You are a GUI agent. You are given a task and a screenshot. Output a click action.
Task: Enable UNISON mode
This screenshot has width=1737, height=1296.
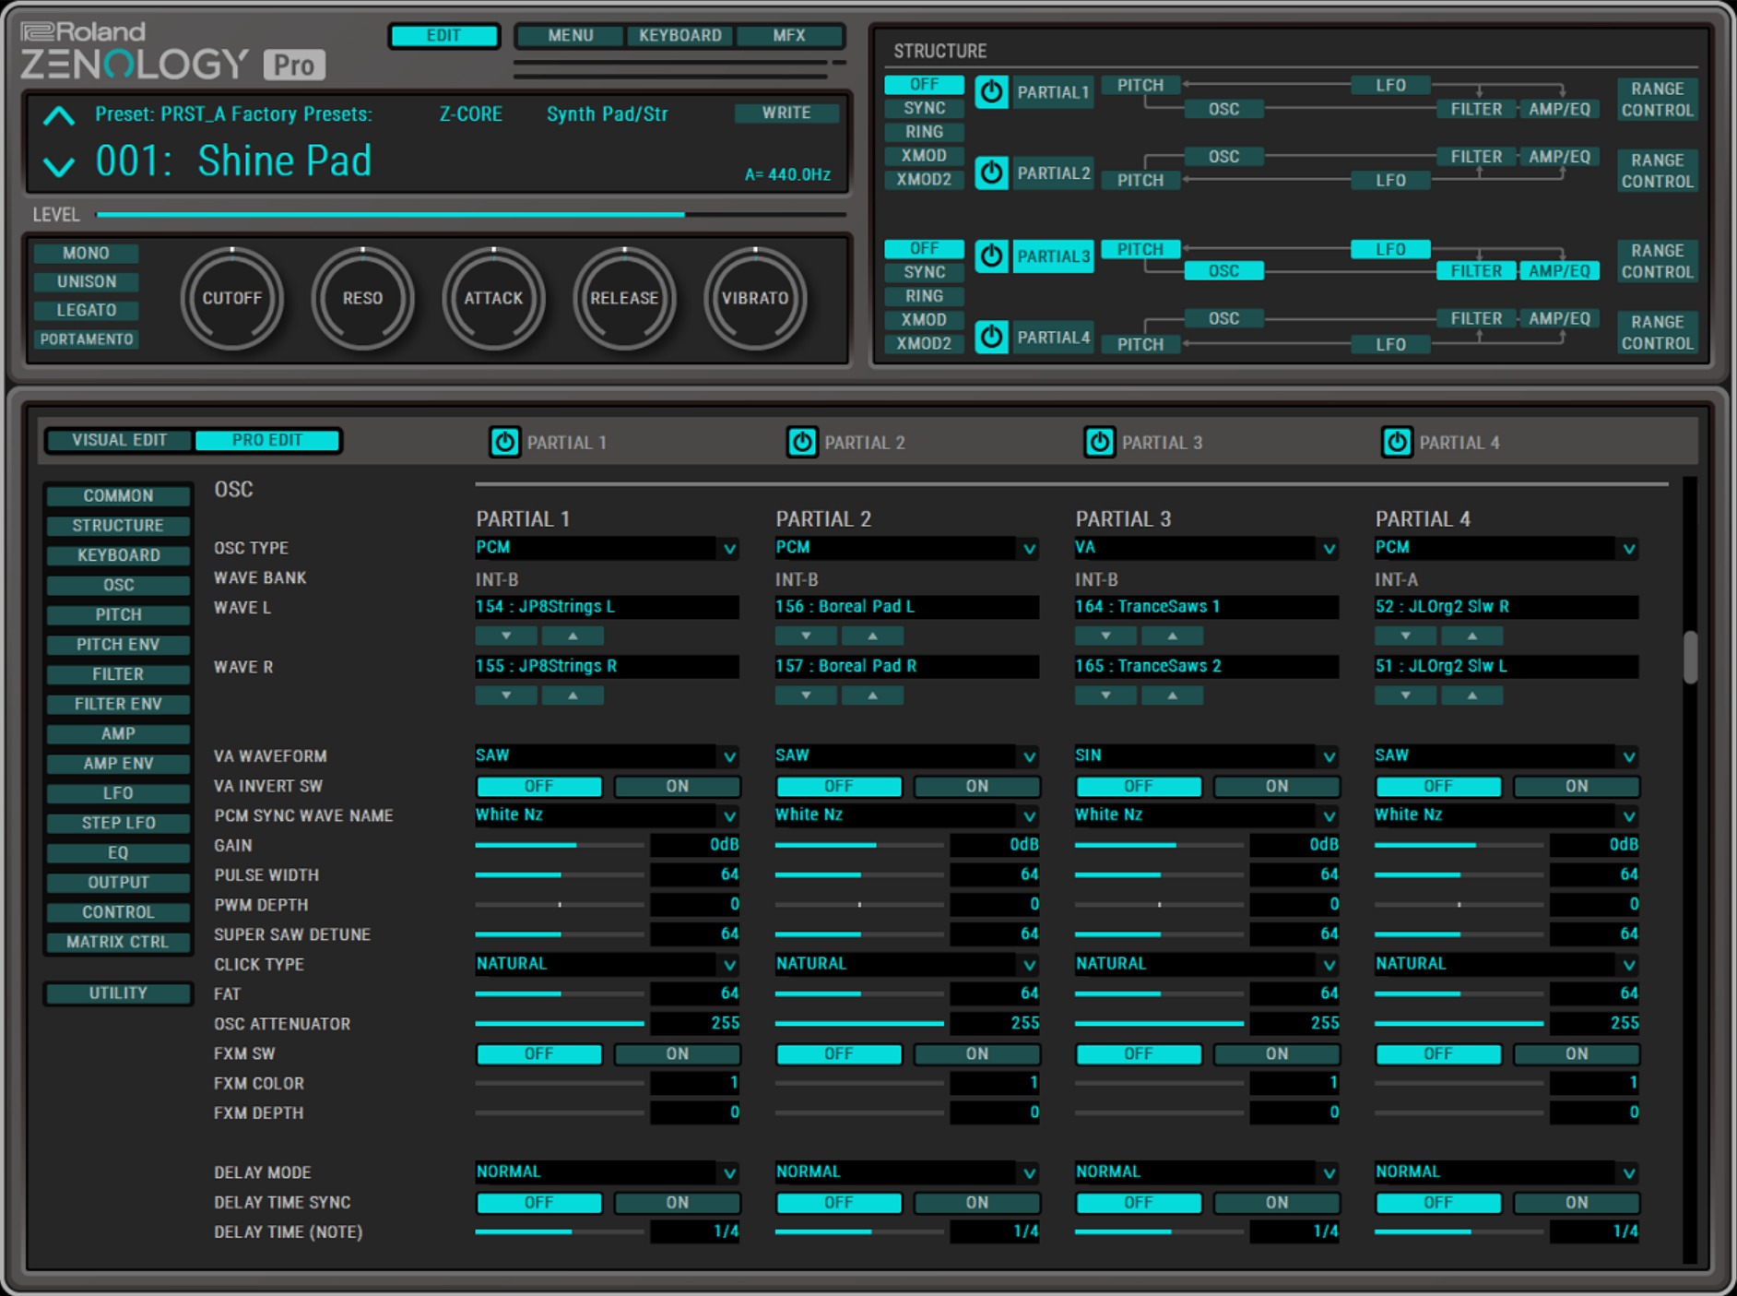click(x=86, y=281)
